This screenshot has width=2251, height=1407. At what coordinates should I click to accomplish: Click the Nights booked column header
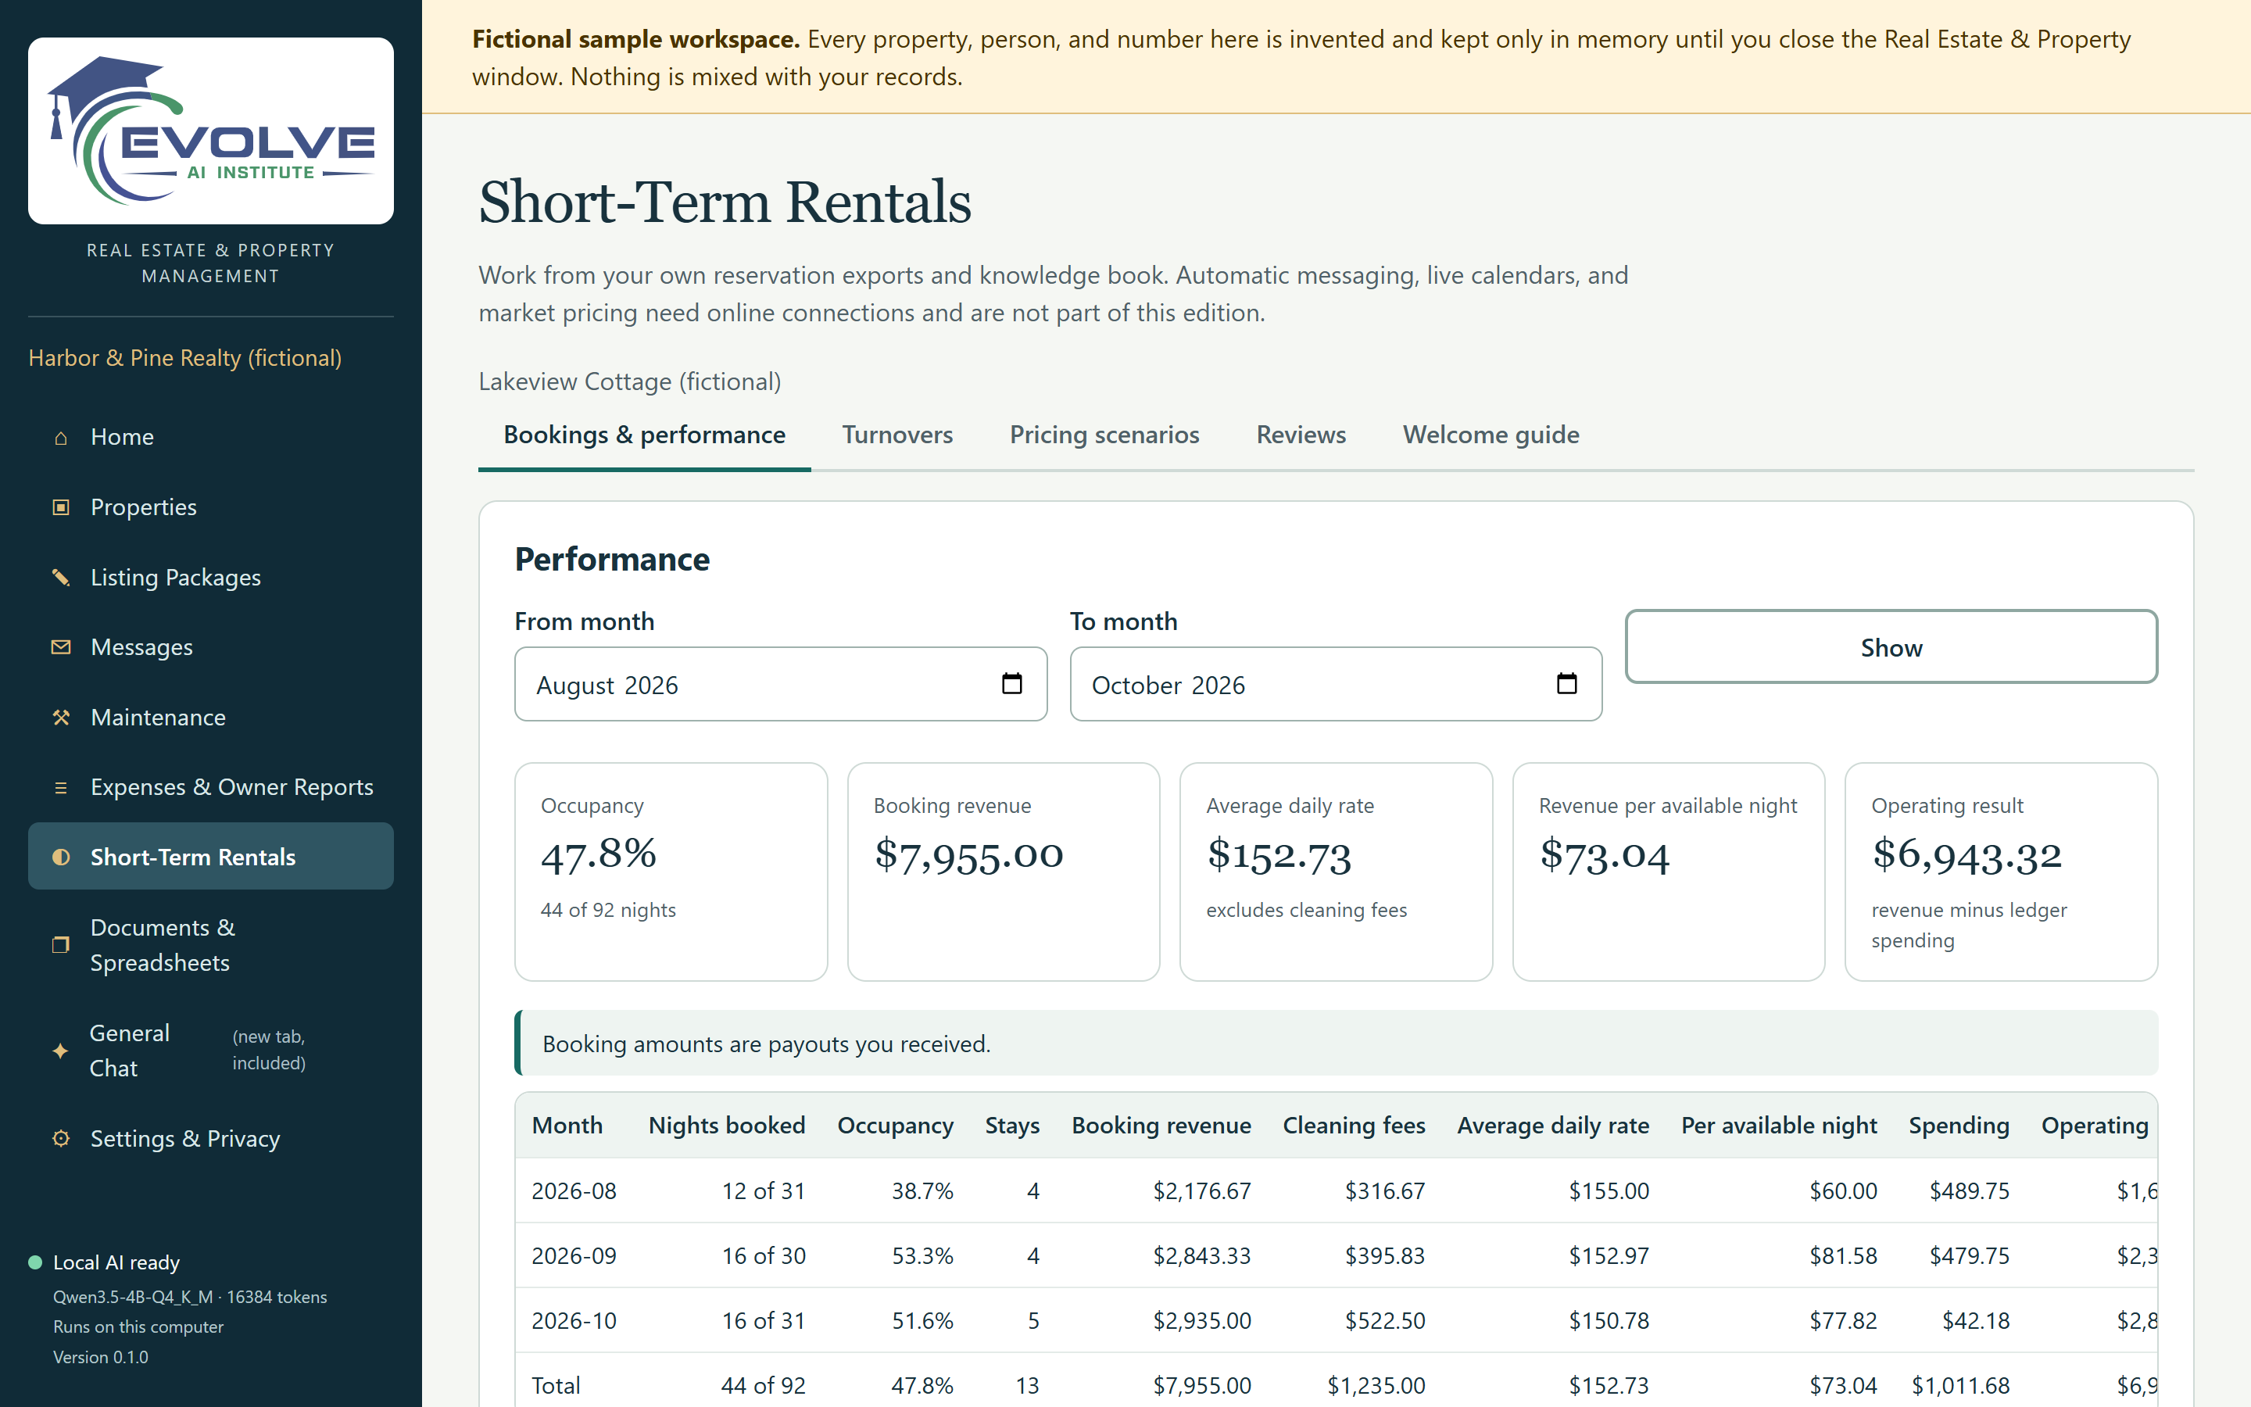(x=726, y=1126)
